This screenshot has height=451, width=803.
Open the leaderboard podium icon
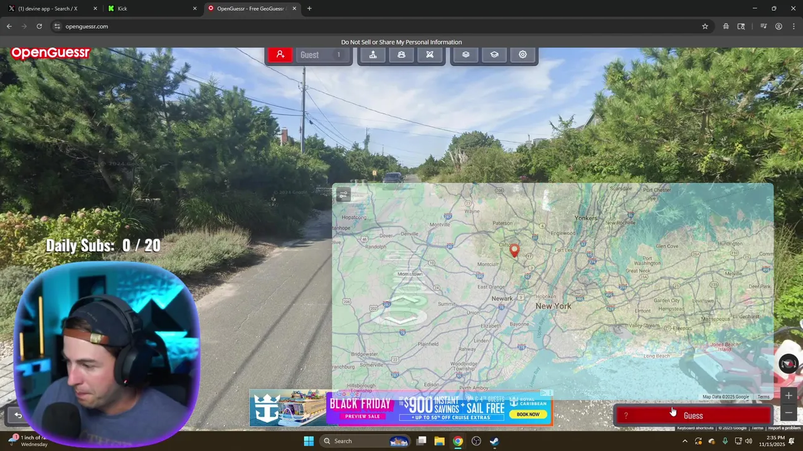click(x=373, y=54)
